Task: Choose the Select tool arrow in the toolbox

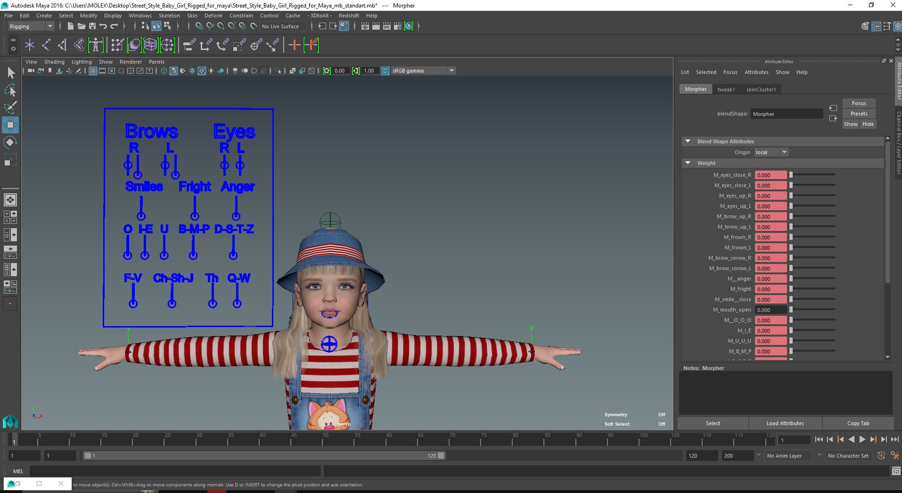Action: 10,73
